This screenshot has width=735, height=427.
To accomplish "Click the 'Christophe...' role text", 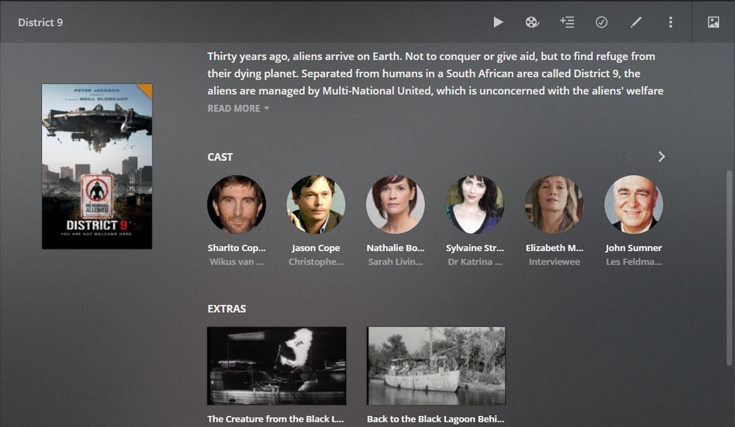I will pyautogui.click(x=316, y=261).
